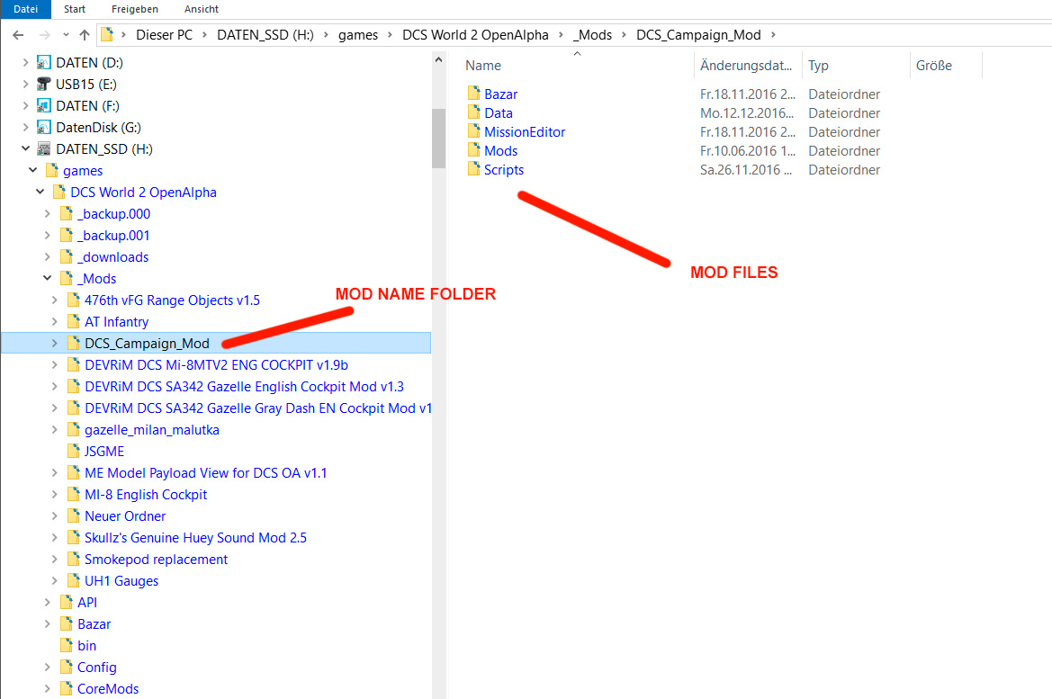This screenshot has height=699, width=1052.
Task: Click the navigation pane vertical scrollbar
Action: tap(438, 139)
